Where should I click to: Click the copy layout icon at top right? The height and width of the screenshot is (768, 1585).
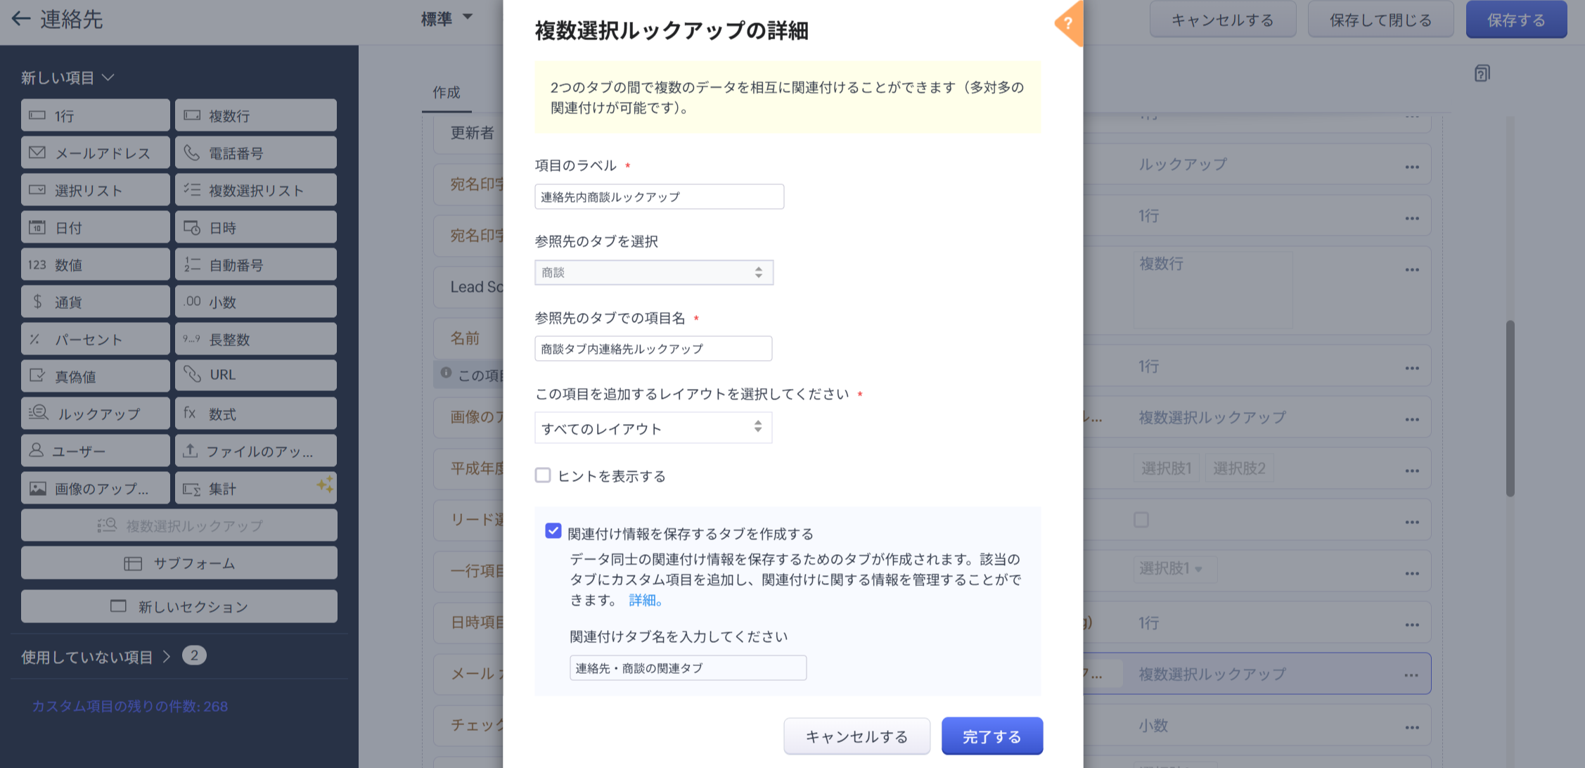1482,73
